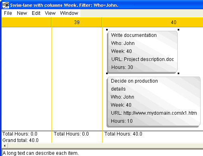Click the Hours: 30 line in the Write documentation card
The width and height of the screenshot is (203, 156).
tap(122, 67)
